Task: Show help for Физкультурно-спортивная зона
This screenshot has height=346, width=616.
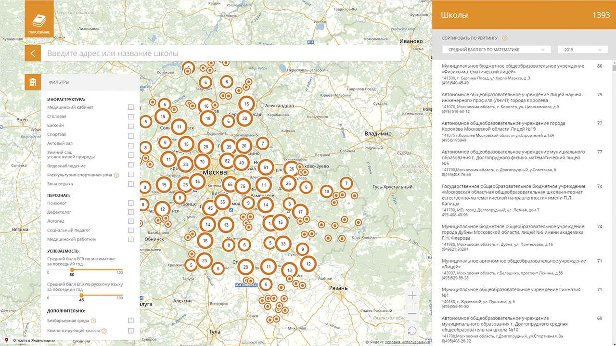Action: click(x=116, y=175)
